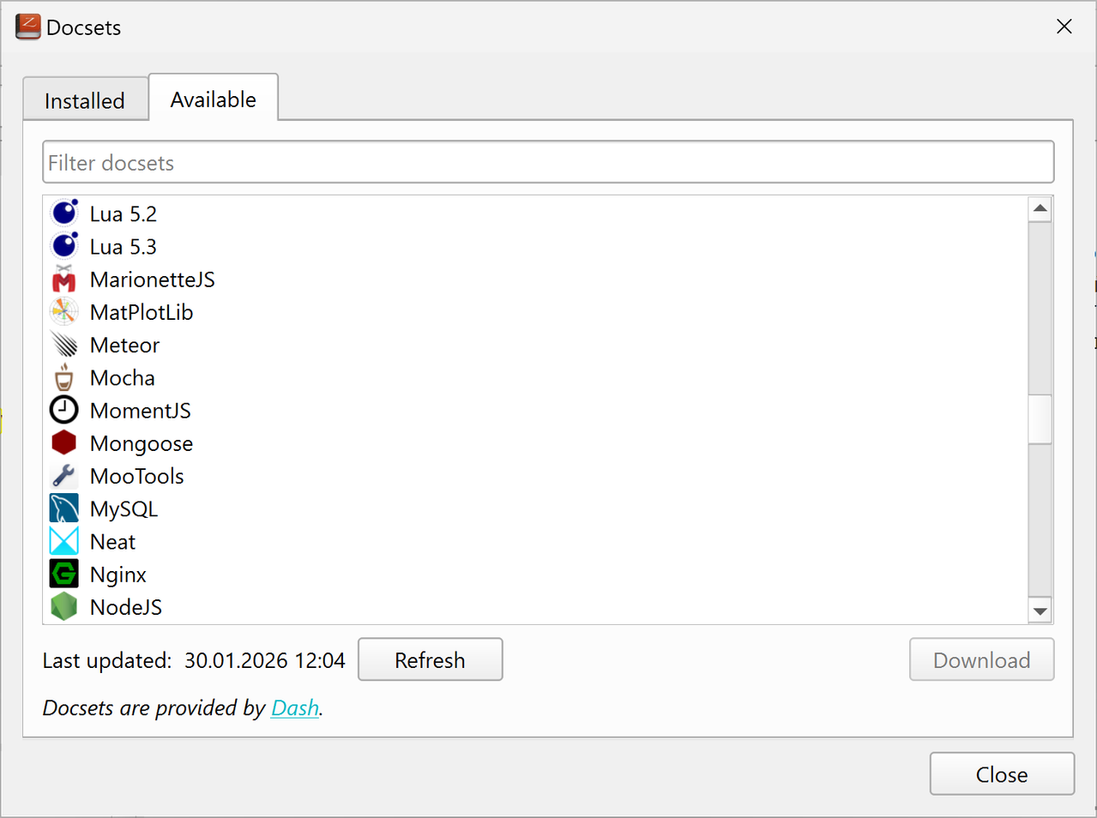Viewport: 1097px width, 818px height.
Task: Click the Mongoose red hexagon icon
Action: pyautogui.click(x=64, y=442)
